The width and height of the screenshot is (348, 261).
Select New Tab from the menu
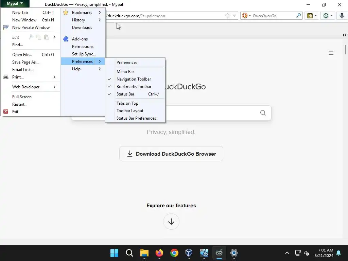click(30, 13)
